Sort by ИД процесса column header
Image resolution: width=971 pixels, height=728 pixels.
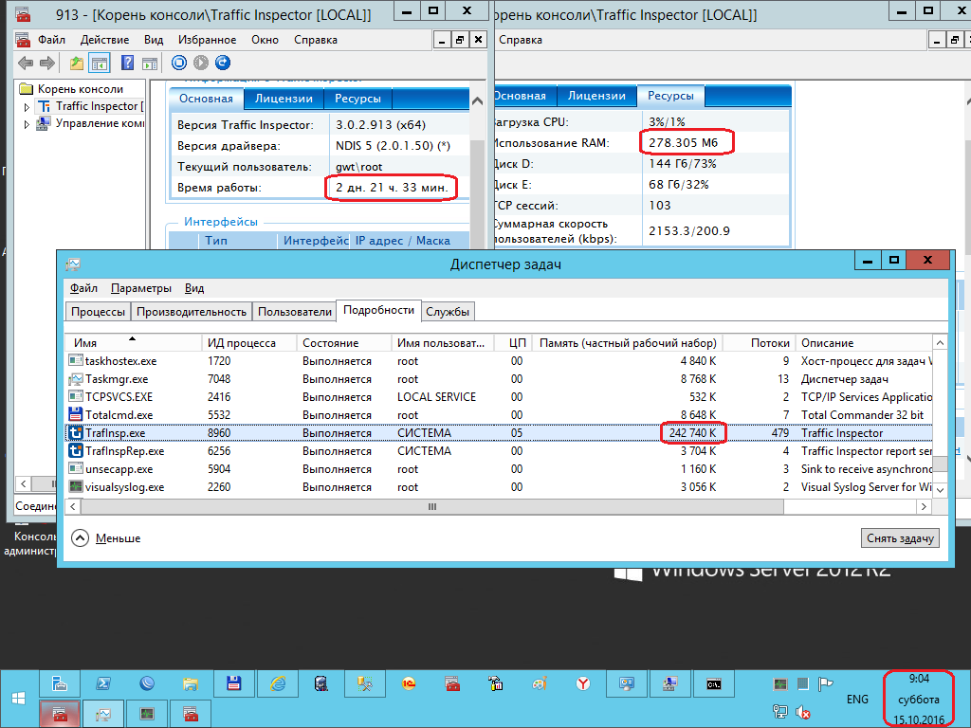pos(249,342)
